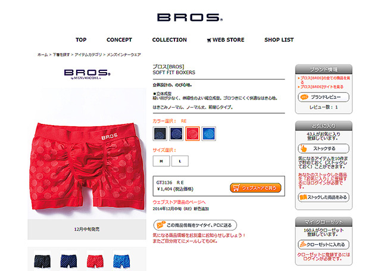
Task: Select the blue boxers thumbnail
Action: [x=121, y=261]
